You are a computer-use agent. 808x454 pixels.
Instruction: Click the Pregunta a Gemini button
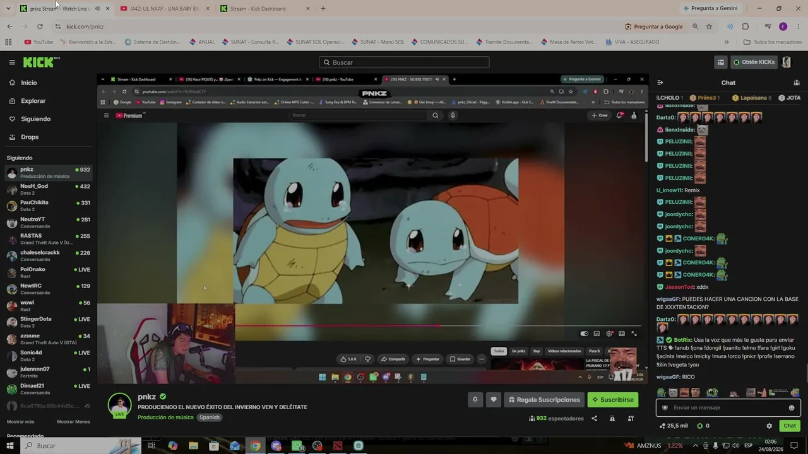coord(710,9)
